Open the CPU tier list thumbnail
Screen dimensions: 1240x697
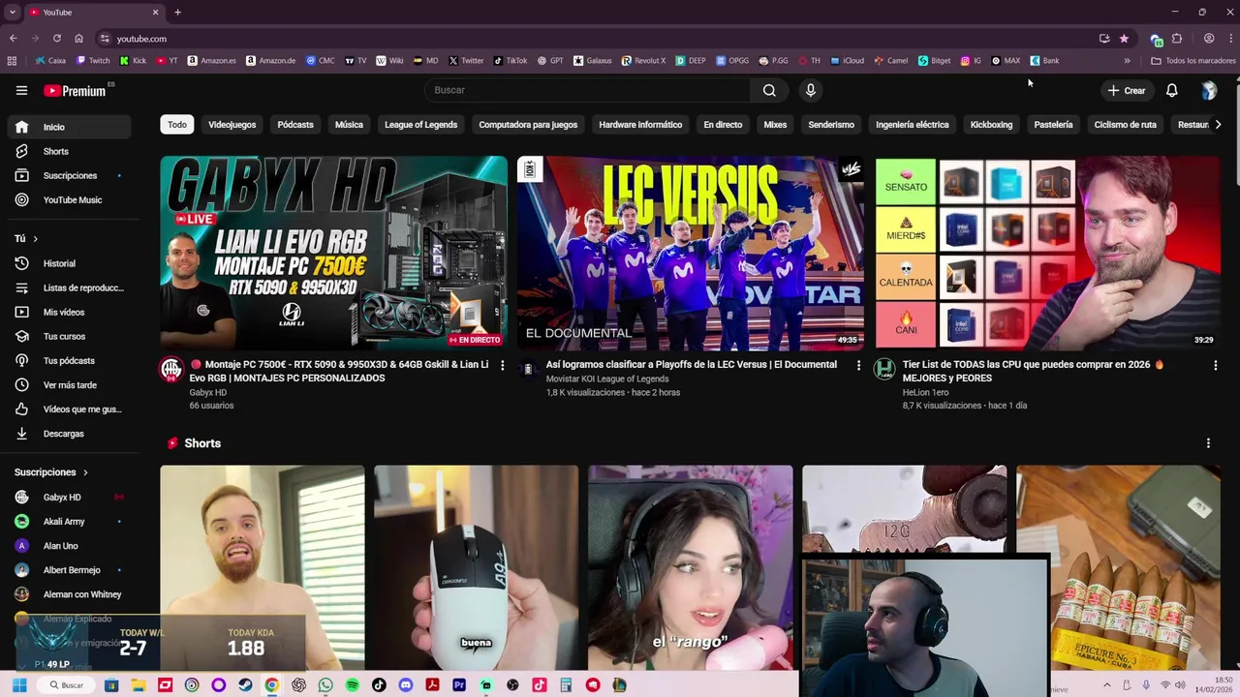pos(1047,253)
